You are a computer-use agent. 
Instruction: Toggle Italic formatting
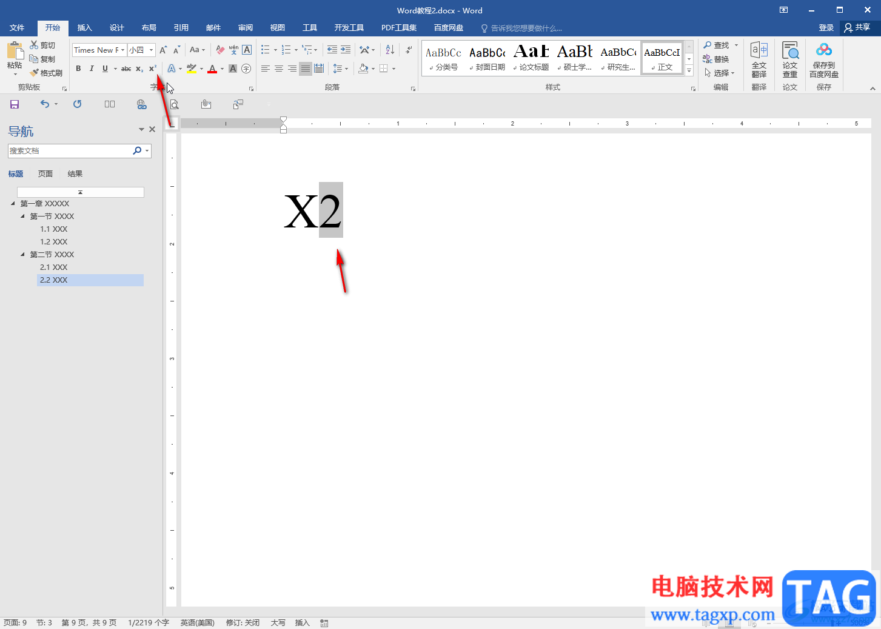tap(92, 69)
